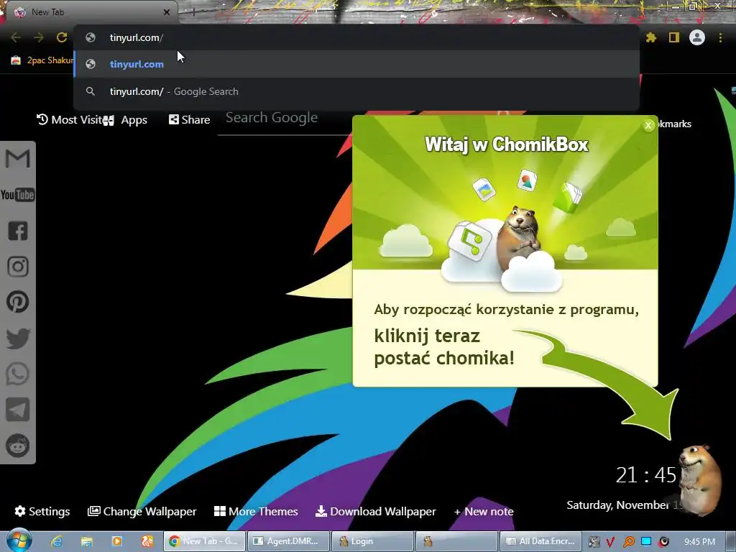
Task: Close the New Tab tab
Action: click(x=167, y=12)
